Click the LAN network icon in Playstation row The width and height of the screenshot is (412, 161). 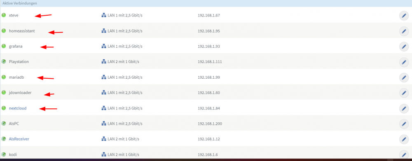pos(103,62)
